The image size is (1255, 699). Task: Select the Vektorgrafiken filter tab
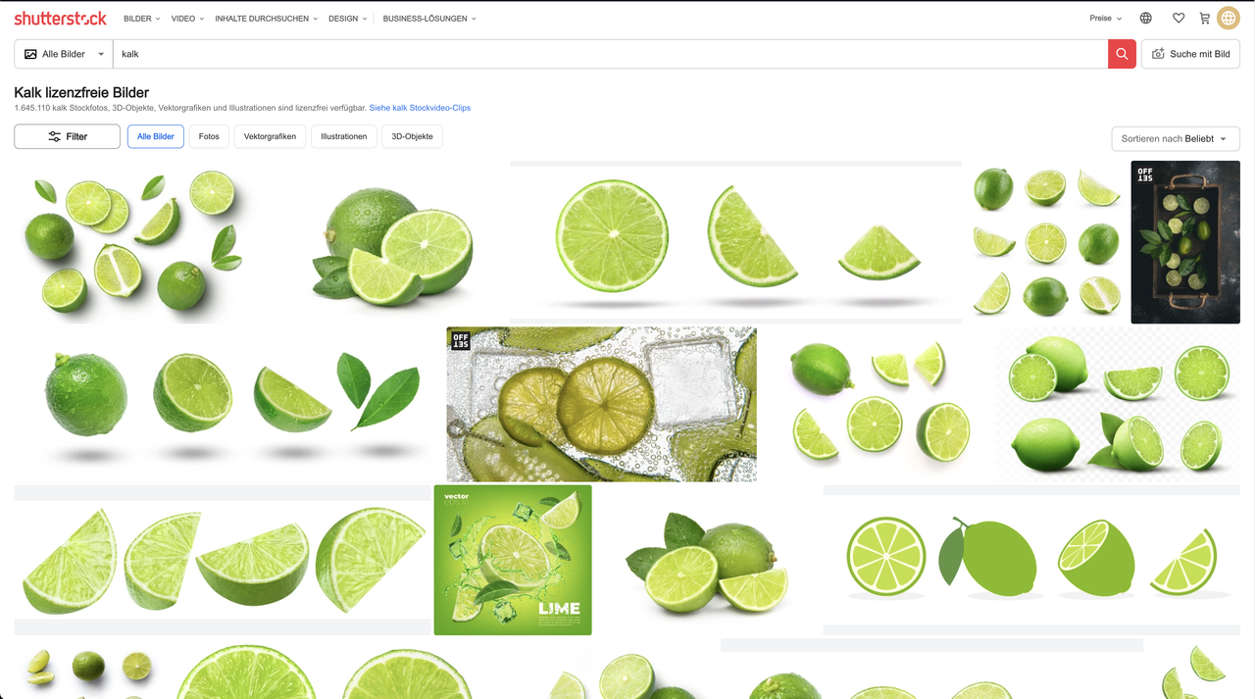coord(270,136)
